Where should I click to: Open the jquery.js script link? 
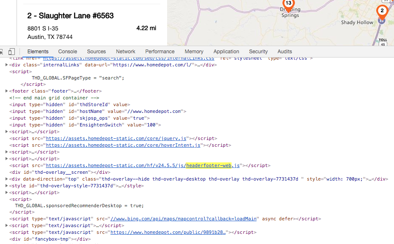pyautogui.click(x=116, y=139)
